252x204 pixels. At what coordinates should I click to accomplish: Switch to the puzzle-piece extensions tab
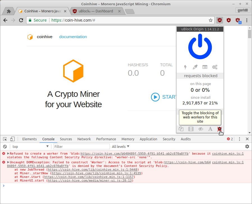coord(9,11)
